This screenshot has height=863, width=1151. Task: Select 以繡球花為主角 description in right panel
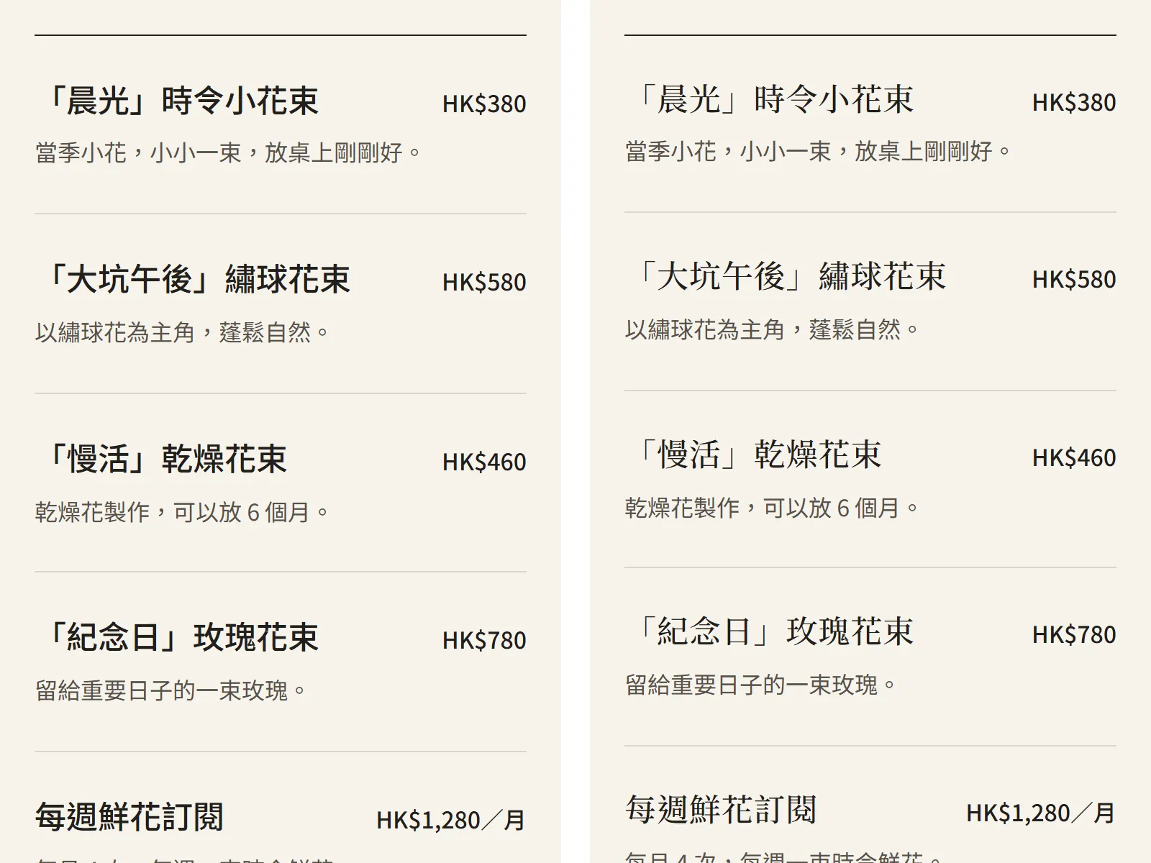773,329
